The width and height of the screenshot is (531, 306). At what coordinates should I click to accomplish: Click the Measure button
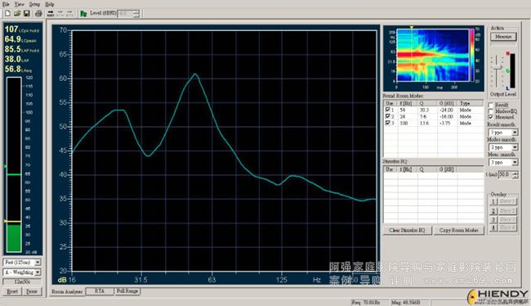point(503,37)
